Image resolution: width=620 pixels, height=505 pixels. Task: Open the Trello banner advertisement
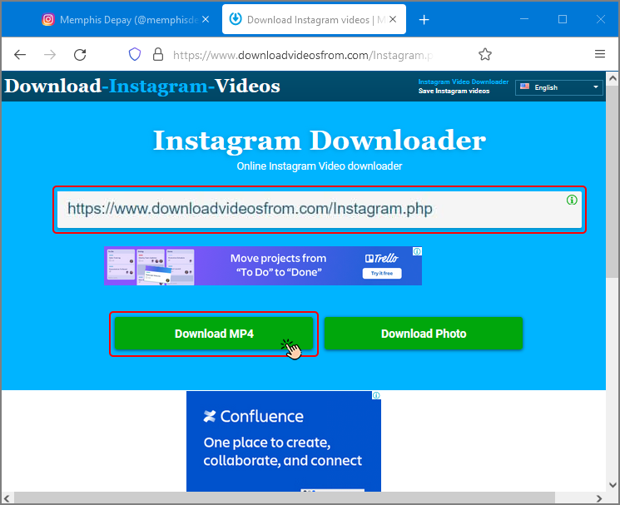click(x=263, y=266)
